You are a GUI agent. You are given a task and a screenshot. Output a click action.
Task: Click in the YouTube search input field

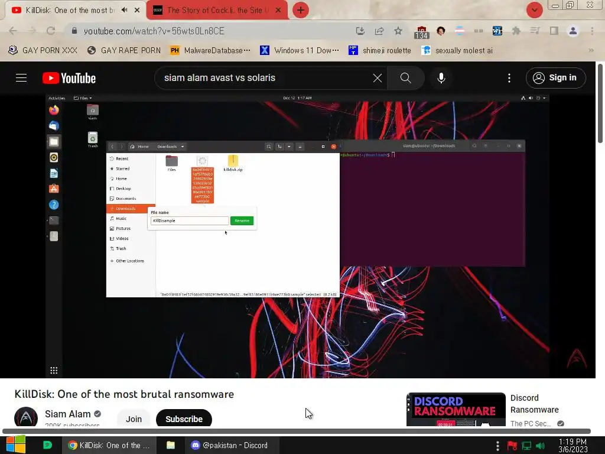point(266,78)
